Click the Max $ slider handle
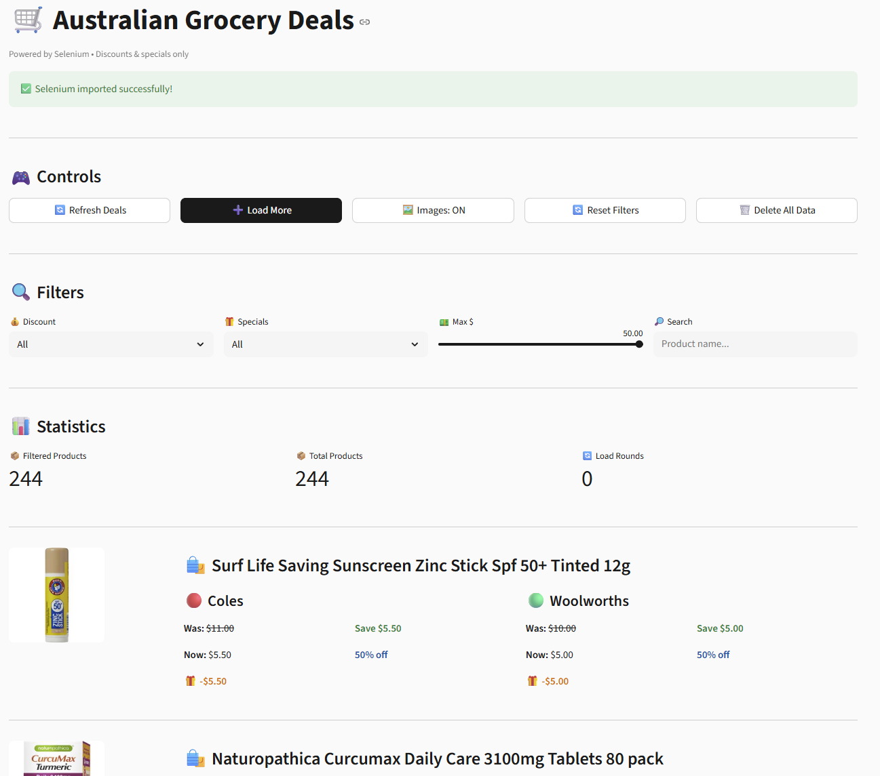The image size is (880, 776). click(639, 344)
